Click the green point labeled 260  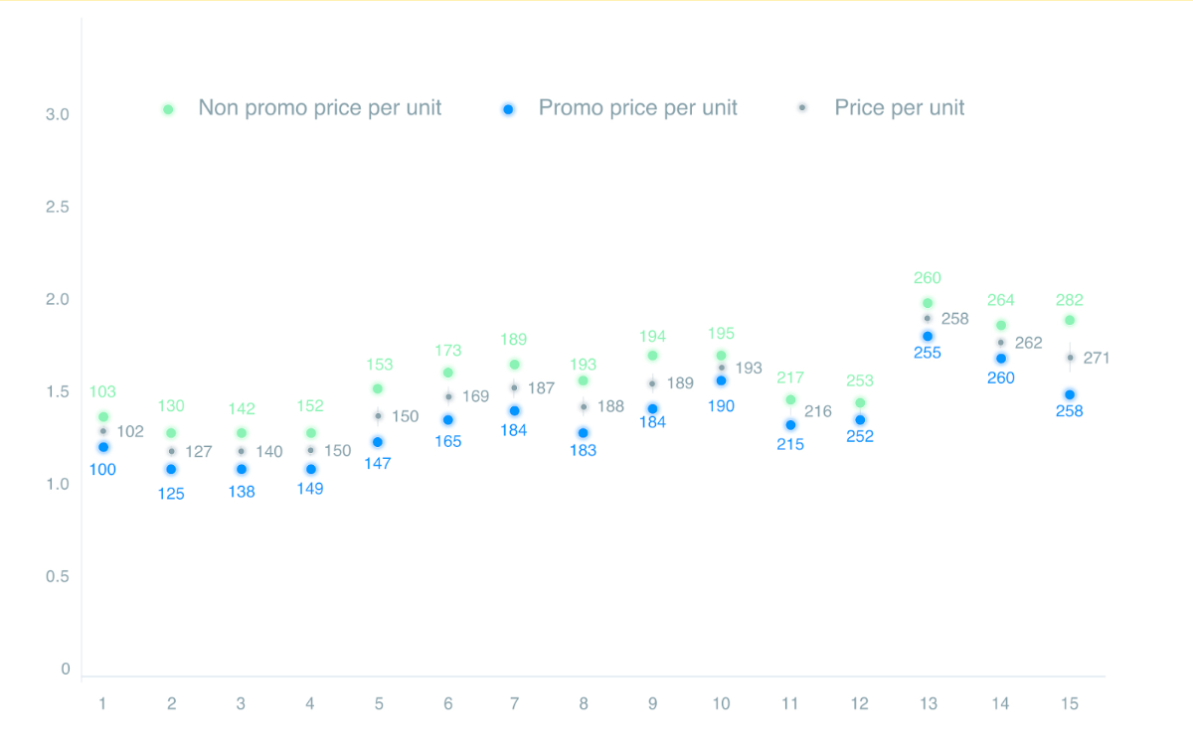coord(928,303)
